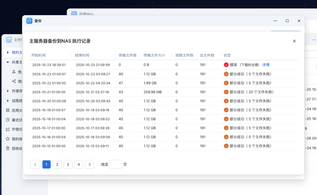This screenshot has width=317, height=195.
Task: Expand the 远程挂载 sidebar entry
Action: (8, 101)
